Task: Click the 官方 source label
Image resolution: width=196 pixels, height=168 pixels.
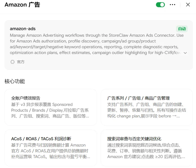Action: (x=21, y=62)
